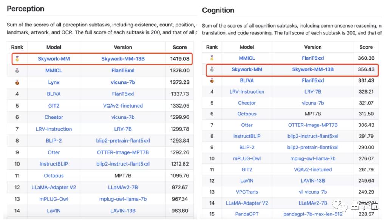Open the VPGTrans model link
The image size is (391, 223).
tap(247, 192)
